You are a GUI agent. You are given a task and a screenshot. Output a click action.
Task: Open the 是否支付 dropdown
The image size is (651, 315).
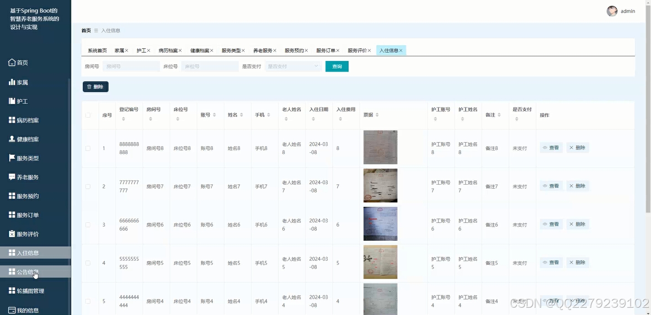(x=293, y=66)
